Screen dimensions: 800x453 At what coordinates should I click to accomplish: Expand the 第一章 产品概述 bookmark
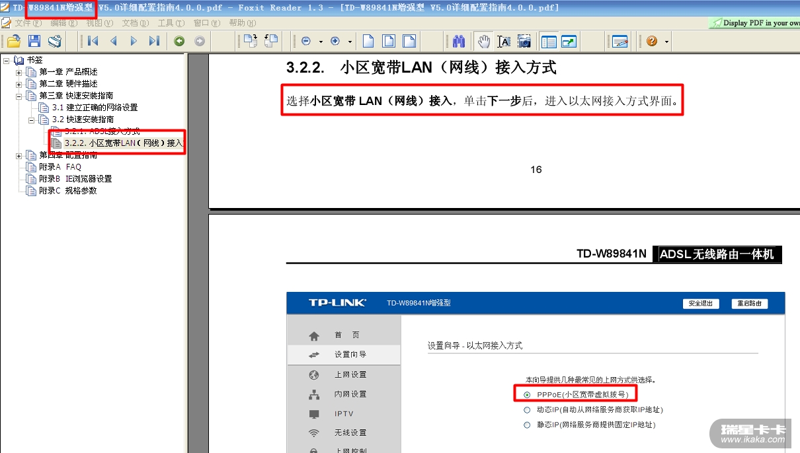coord(19,72)
